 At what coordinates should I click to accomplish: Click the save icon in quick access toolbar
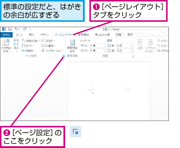coord(10,29)
